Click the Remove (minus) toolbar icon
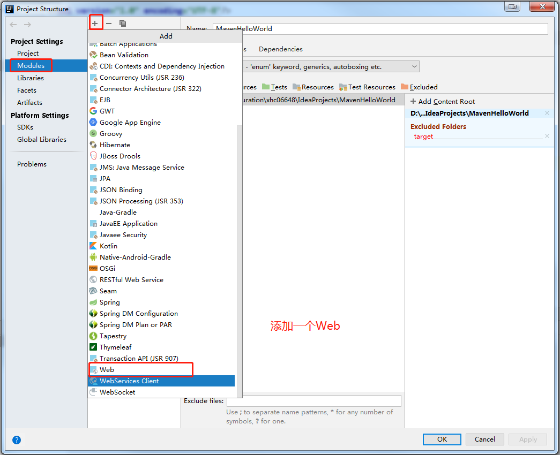 coord(109,24)
